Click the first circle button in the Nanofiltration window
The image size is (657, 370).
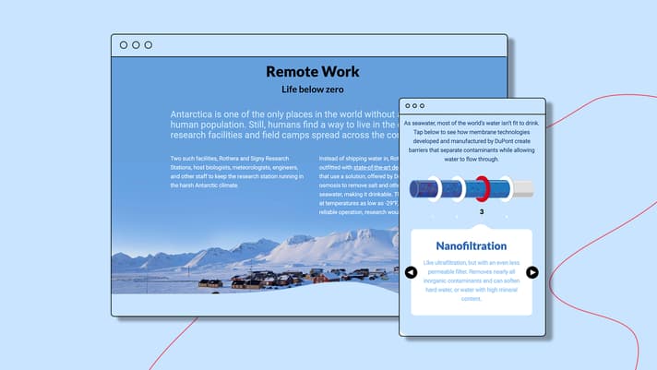tap(408, 106)
